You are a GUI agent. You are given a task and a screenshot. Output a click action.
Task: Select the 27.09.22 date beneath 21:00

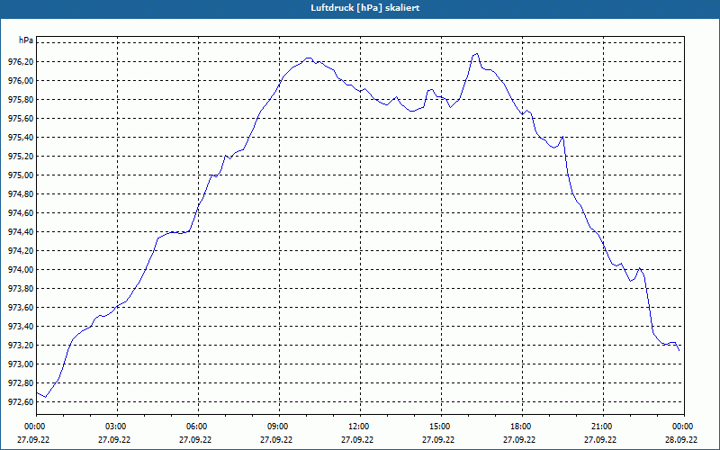point(600,439)
